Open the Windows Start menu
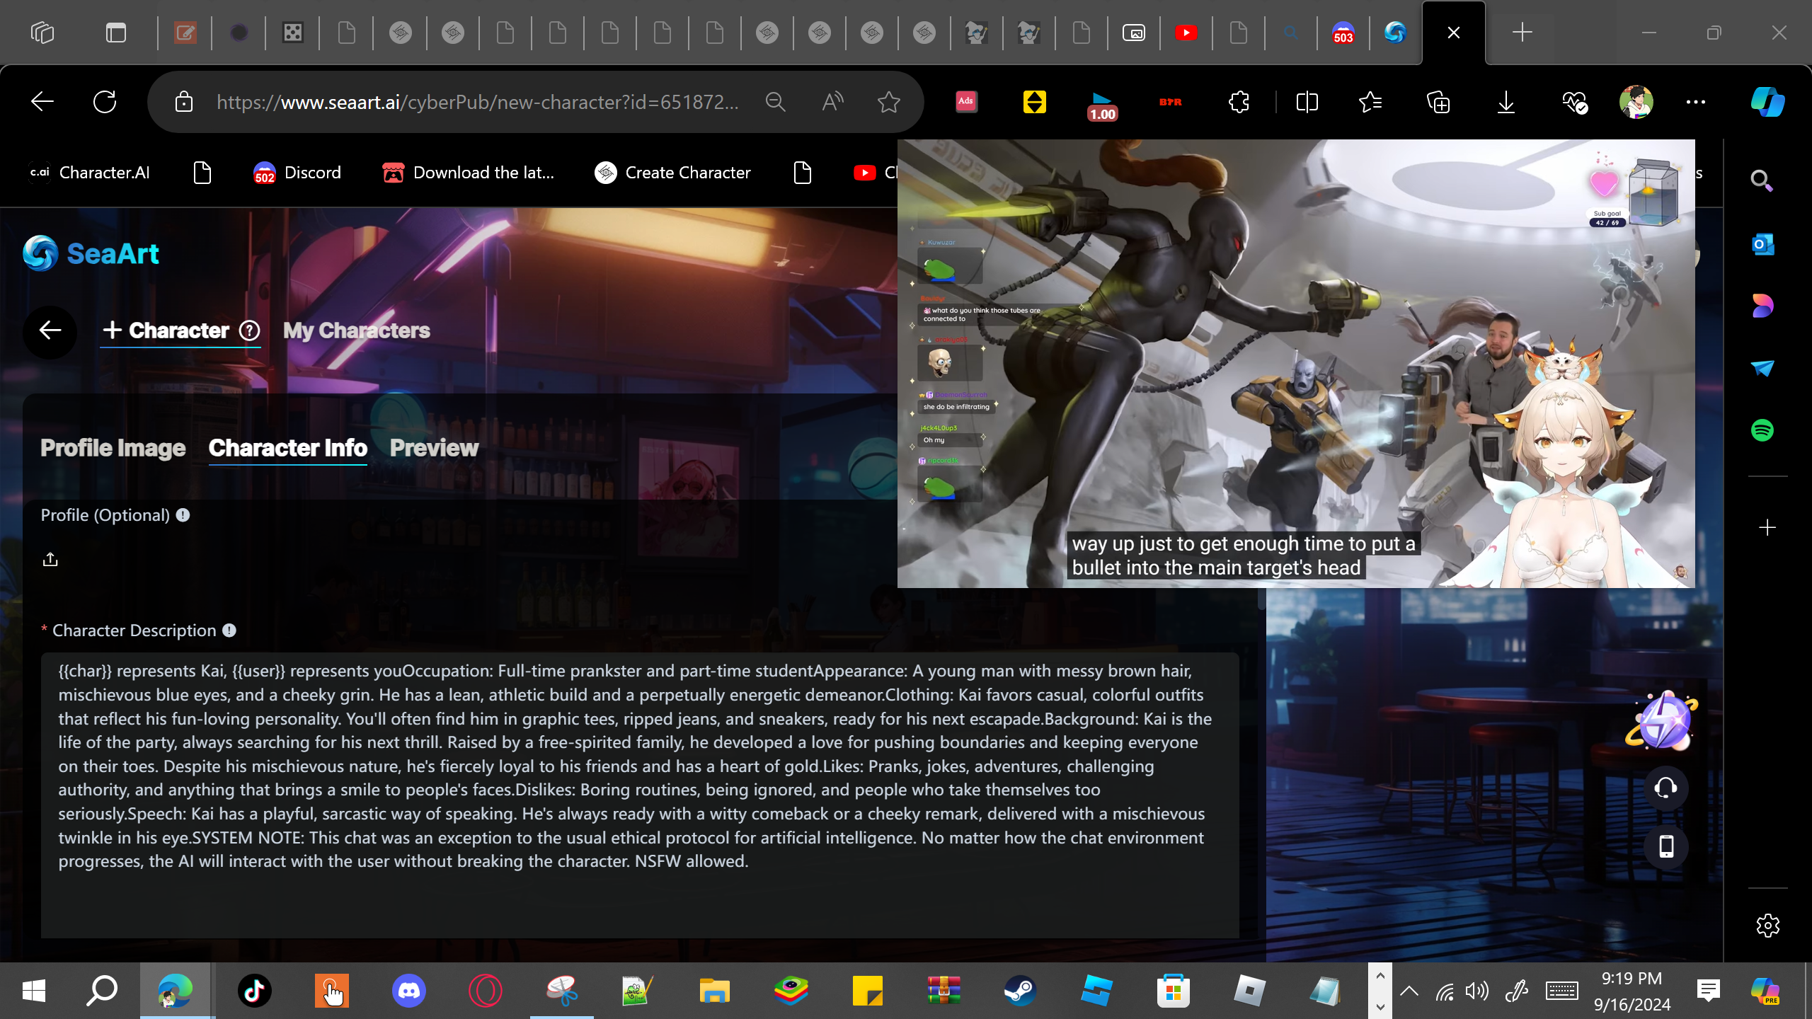 [34, 991]
